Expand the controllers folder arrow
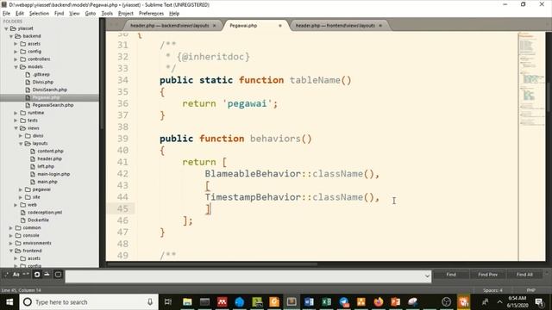The width and height of the screenshot is (552, 310). pos(16,59)
